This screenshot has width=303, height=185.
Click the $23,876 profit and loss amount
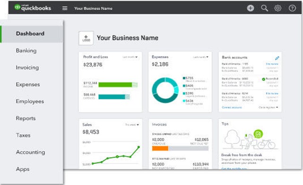coord(93,64)
